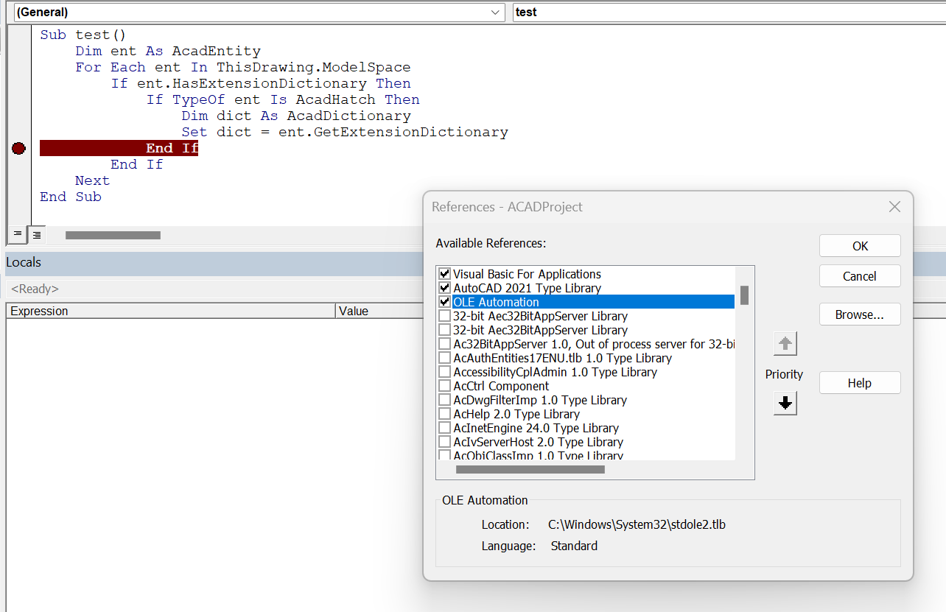The image size is (946, 612).
Task: Click the <Ready> status text in Locals
Action: tap(35, 289)
